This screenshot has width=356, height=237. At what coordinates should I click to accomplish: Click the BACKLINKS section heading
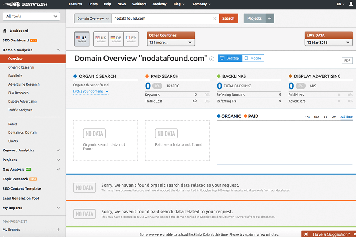(x=234, y=76)
